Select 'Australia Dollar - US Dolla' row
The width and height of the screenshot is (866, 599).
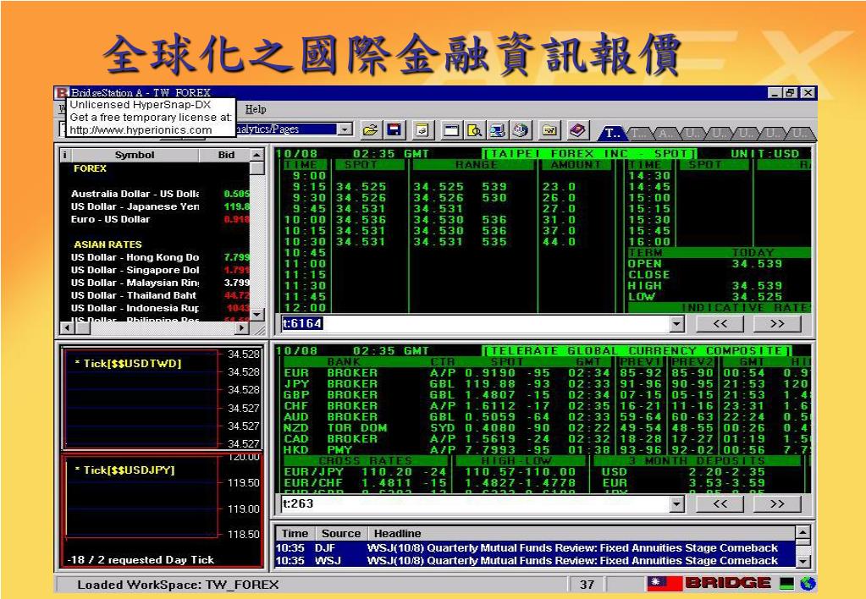(155, 194)
